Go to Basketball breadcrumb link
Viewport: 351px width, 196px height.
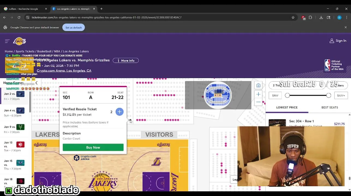click(x=44, y=51)
